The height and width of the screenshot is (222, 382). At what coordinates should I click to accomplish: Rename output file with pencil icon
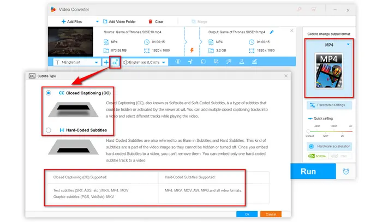[272, 32]
